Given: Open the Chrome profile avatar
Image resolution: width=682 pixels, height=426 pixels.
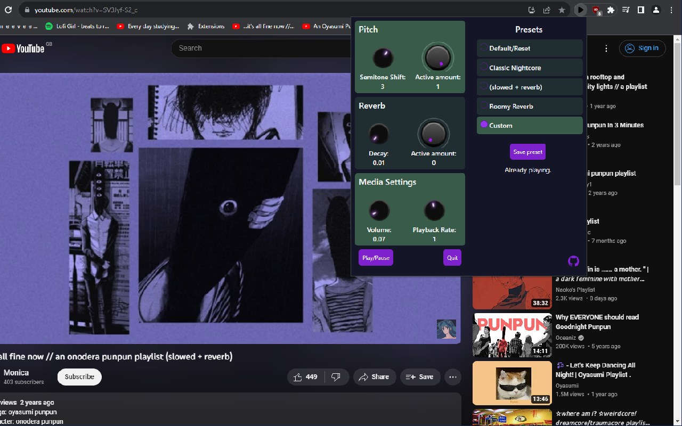Looking at the screenshot, I should pyautogui.click(x=656, y=10).
